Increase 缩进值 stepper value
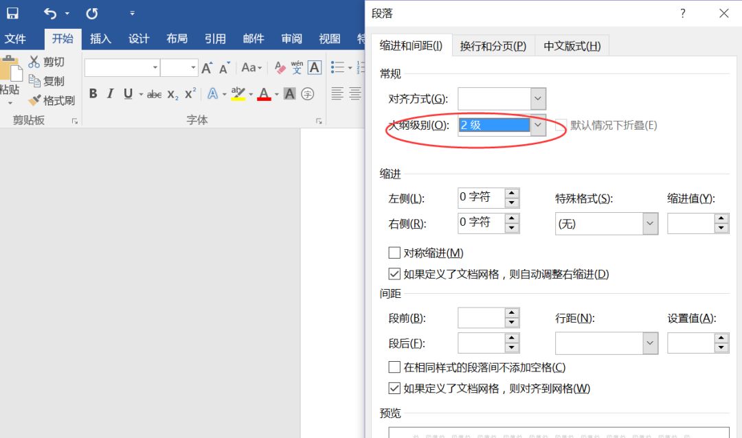The image size is (742, 438). coord(721,218)
